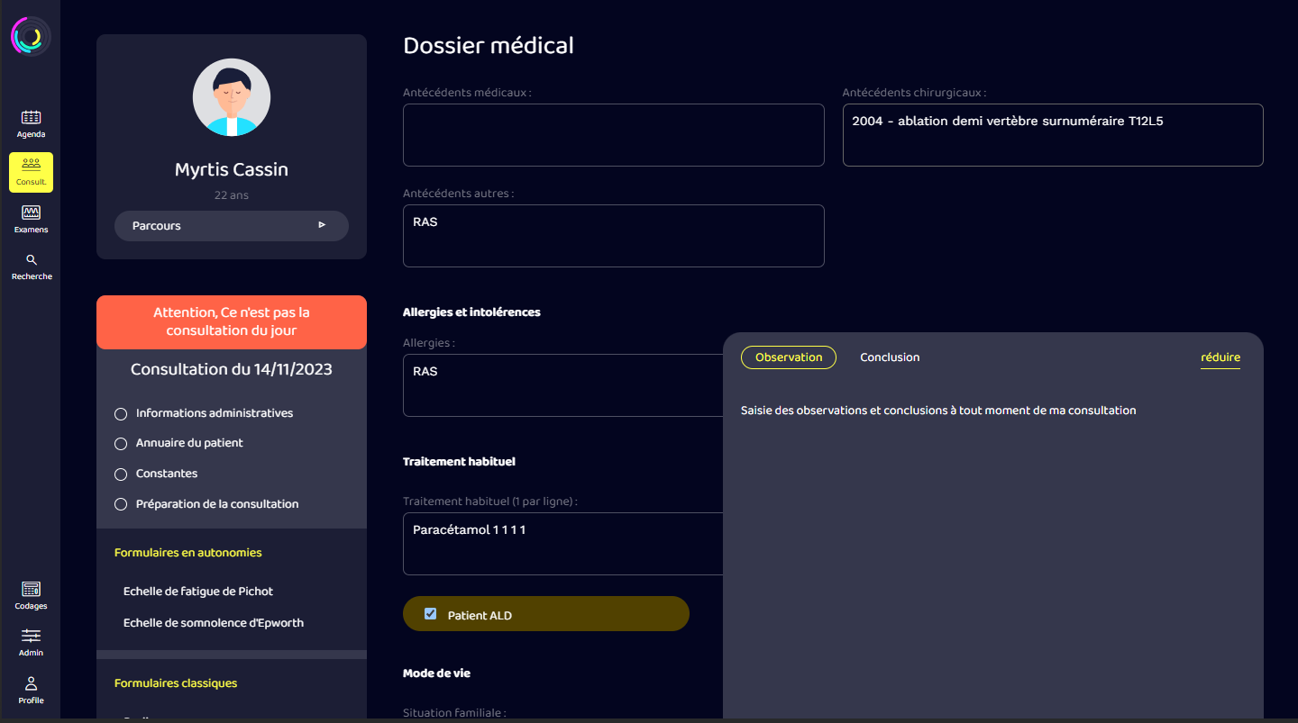This screenshot has height=723, width=1298.
Task: Click the app logo in top-left corner
Action: (30, 36)
